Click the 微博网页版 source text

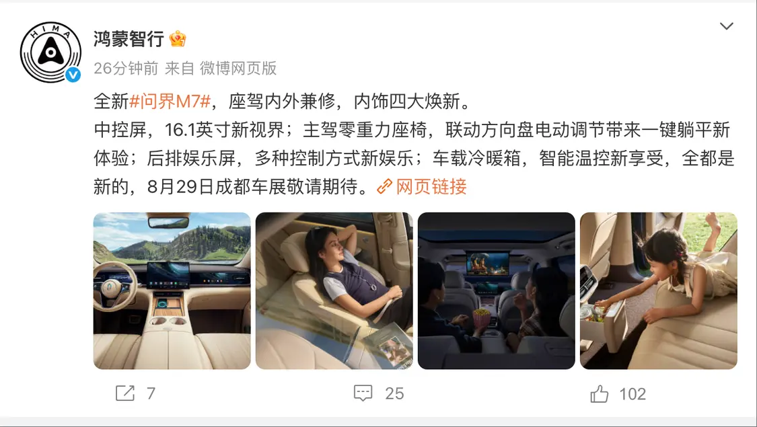[x=238, y=69]
